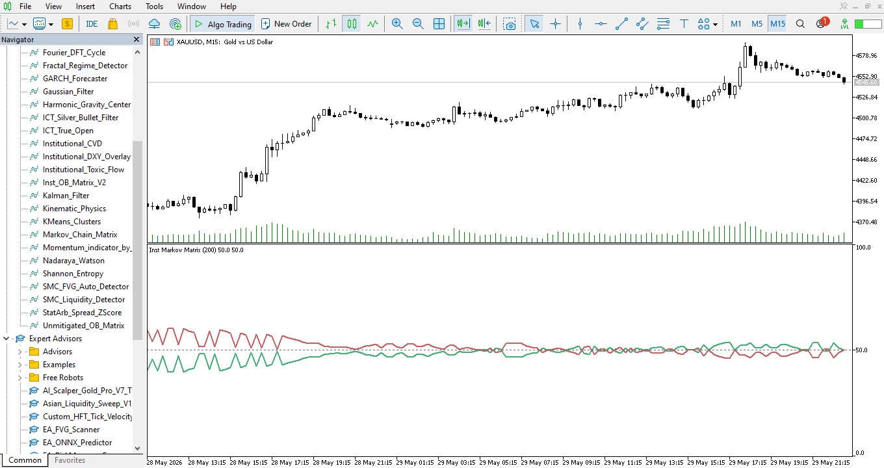Screen dimensions: 884x468
Task: Open the indicators list dropdown arrow
Action: click(51, 24)
